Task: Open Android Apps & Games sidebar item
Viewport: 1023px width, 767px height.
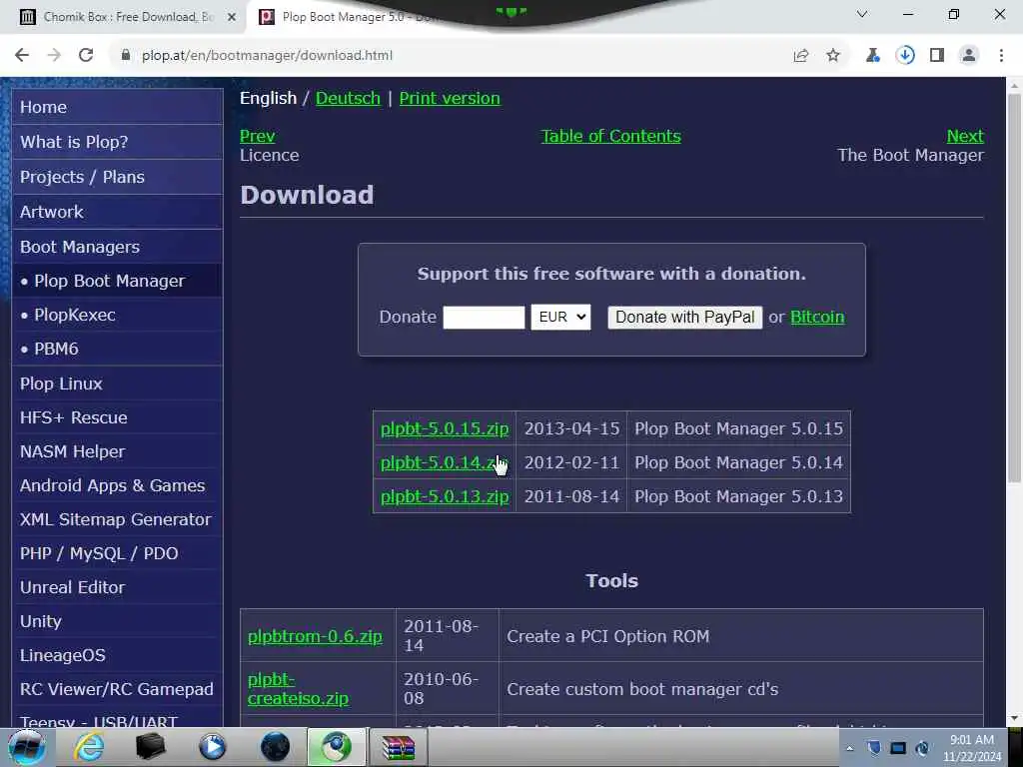Action: pyautogui.click(x=118, y=485)
